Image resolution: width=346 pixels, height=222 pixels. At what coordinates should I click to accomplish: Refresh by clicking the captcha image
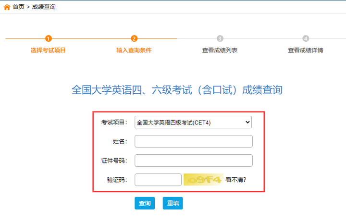click(203, 180)
